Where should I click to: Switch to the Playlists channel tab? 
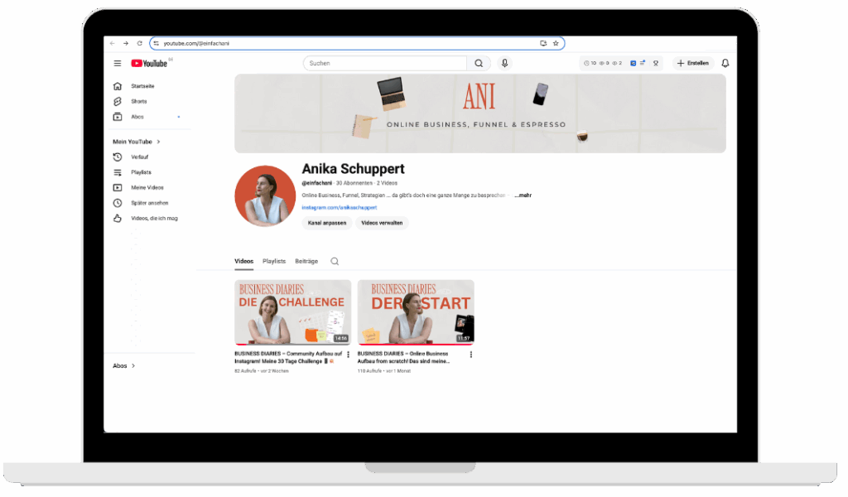(x=274, y=262)
